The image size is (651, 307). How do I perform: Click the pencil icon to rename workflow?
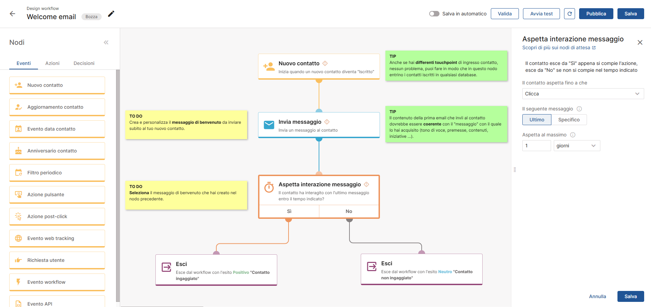point(111,14)
